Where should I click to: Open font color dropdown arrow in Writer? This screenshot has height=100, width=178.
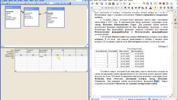153,8
